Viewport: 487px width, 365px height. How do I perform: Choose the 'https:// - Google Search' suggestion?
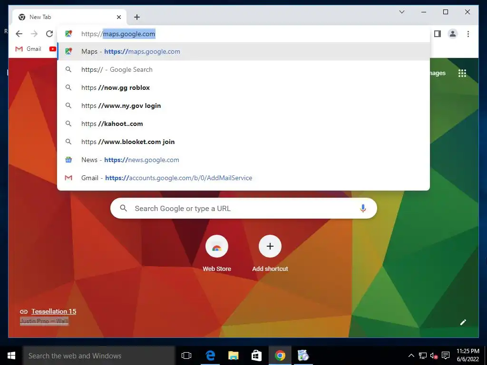(243, 69)
